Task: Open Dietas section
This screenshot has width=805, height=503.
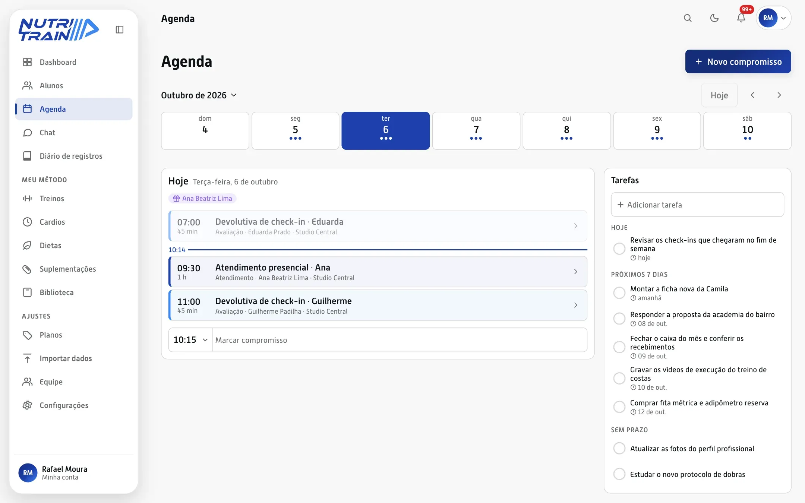Action: [x=74, y=246]
